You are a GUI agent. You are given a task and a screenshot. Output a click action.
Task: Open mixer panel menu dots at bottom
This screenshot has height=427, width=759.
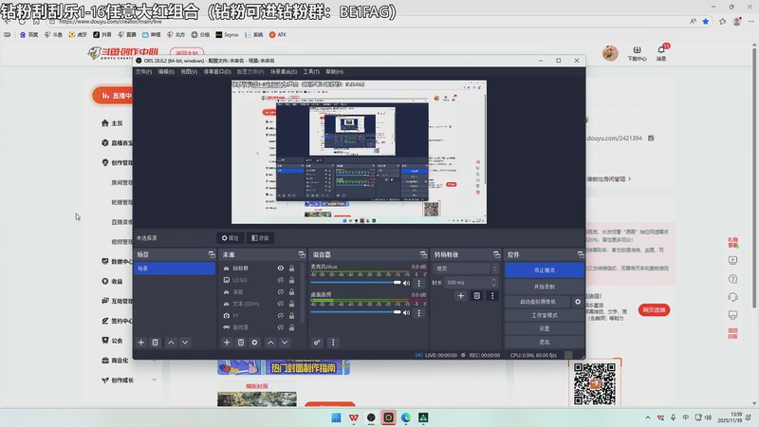(333, 343)
